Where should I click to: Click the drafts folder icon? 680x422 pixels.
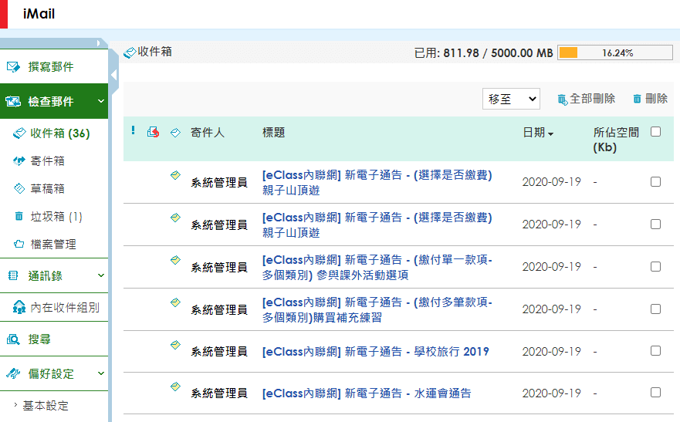tap(19, 189)
